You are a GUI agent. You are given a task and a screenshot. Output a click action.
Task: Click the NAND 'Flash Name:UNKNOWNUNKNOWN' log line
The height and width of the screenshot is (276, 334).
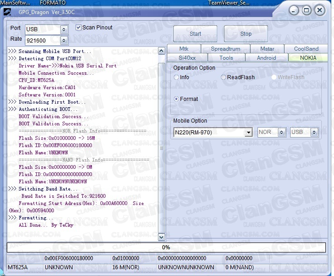52,181
